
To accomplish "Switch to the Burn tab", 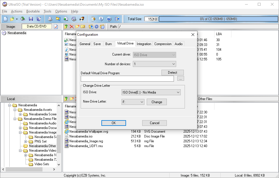I will (108, 44).
